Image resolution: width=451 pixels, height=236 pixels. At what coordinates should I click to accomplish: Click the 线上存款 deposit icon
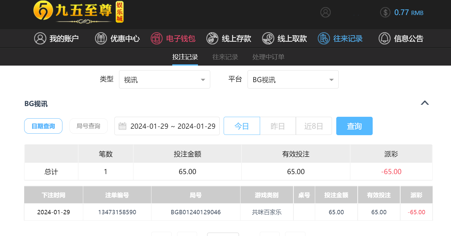click(212, 38)
